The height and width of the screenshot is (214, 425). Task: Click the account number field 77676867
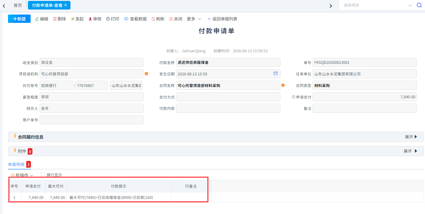click(x=92, y=85)
